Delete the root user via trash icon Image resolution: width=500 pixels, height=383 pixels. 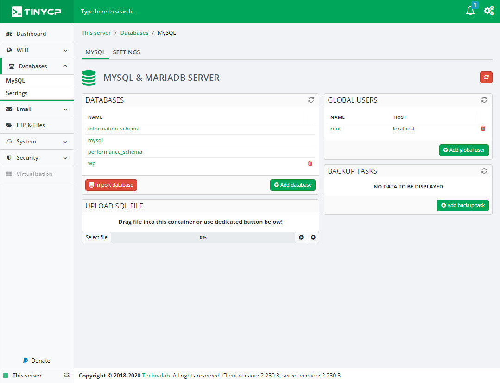[x=483, y=129]
